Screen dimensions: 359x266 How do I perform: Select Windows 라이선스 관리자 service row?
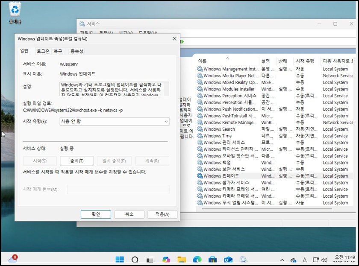pos(275,149)
